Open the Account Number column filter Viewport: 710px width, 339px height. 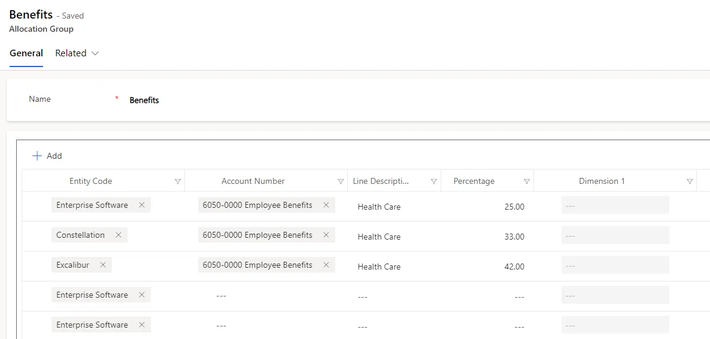pos(341,181)
